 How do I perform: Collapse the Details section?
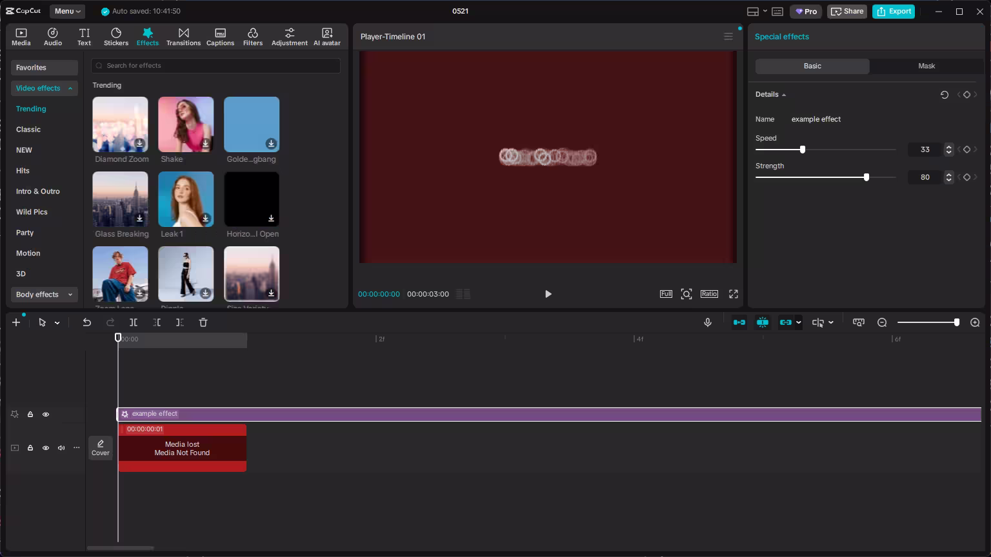point(784,95)
